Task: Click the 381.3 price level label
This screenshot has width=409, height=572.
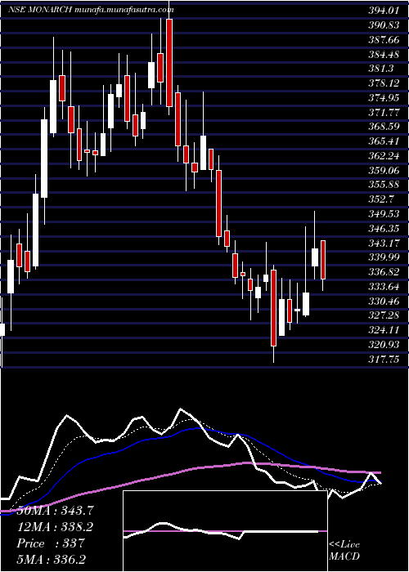Action: [x=381, y=69]
